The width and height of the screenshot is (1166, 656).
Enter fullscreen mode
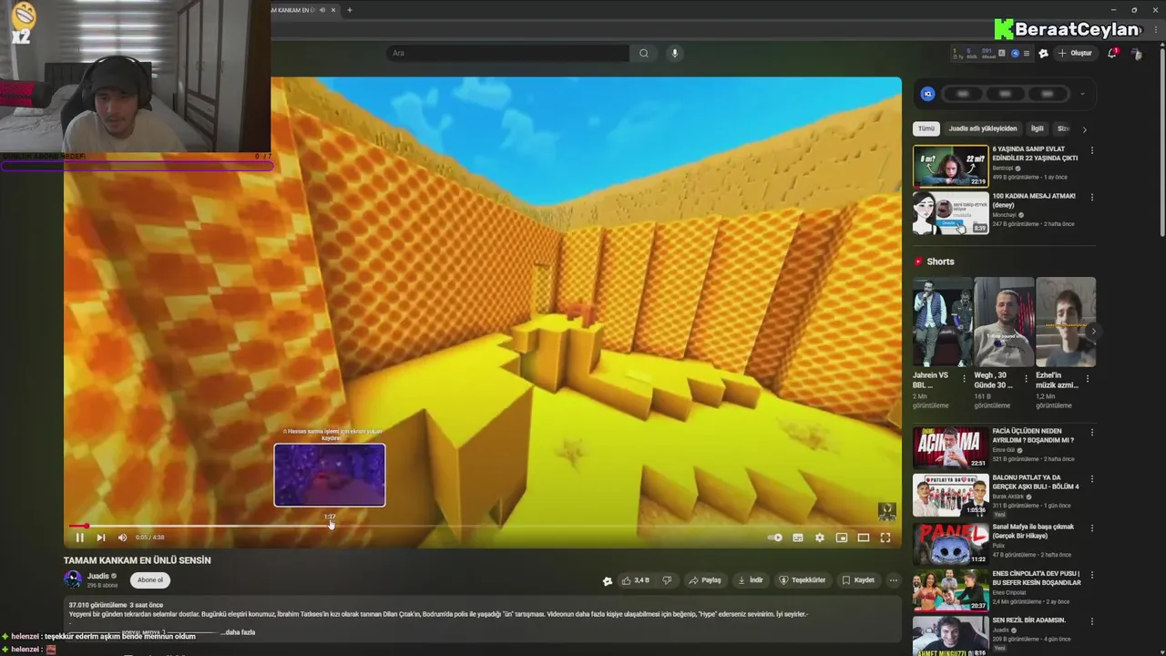coord(885,538)
